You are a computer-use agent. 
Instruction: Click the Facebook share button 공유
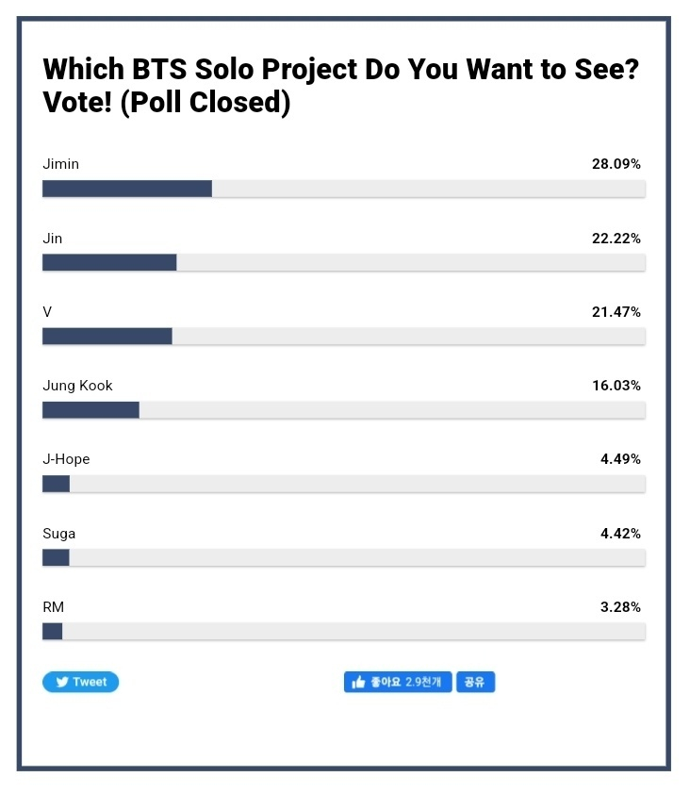[x=475, y=683]
